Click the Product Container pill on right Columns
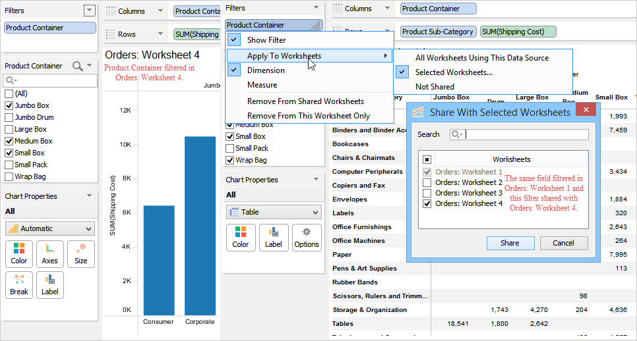This screenshot has width=637, height=341. pos(438,9)
